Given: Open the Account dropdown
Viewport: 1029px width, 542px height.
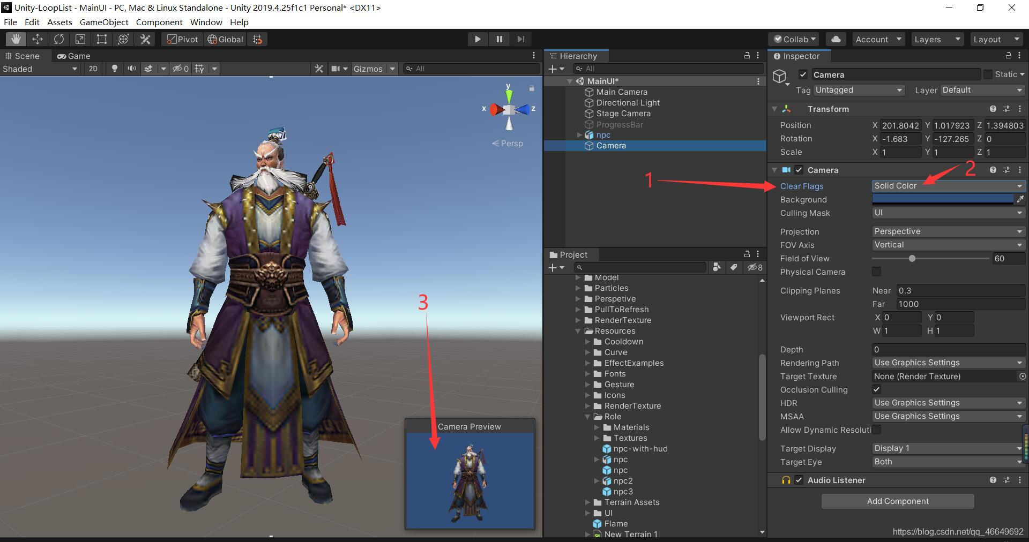Looking at the screenshot, I should point(878,39).
